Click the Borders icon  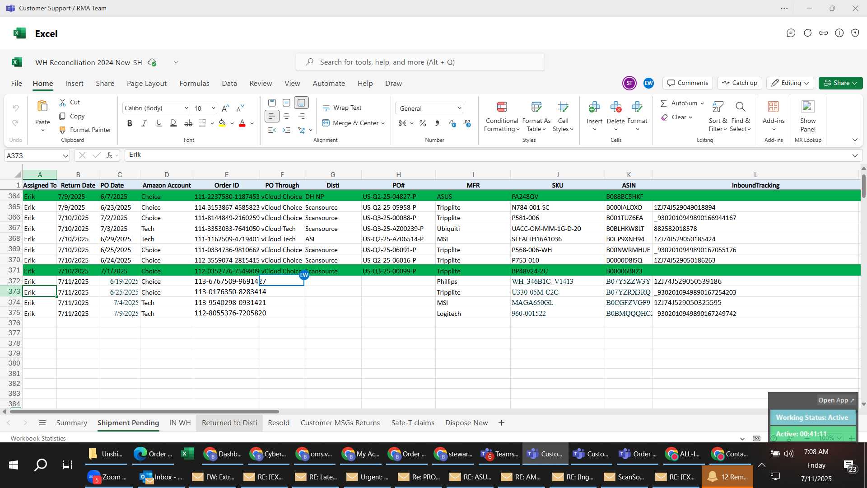point(202,123)
